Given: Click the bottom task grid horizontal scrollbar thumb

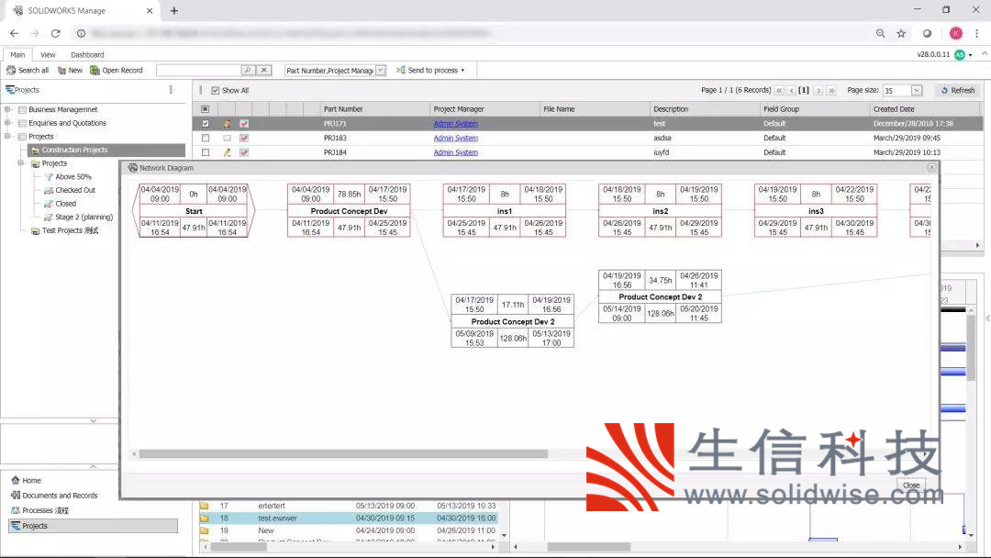Looking at the screenshot, I should click(239, 547).
